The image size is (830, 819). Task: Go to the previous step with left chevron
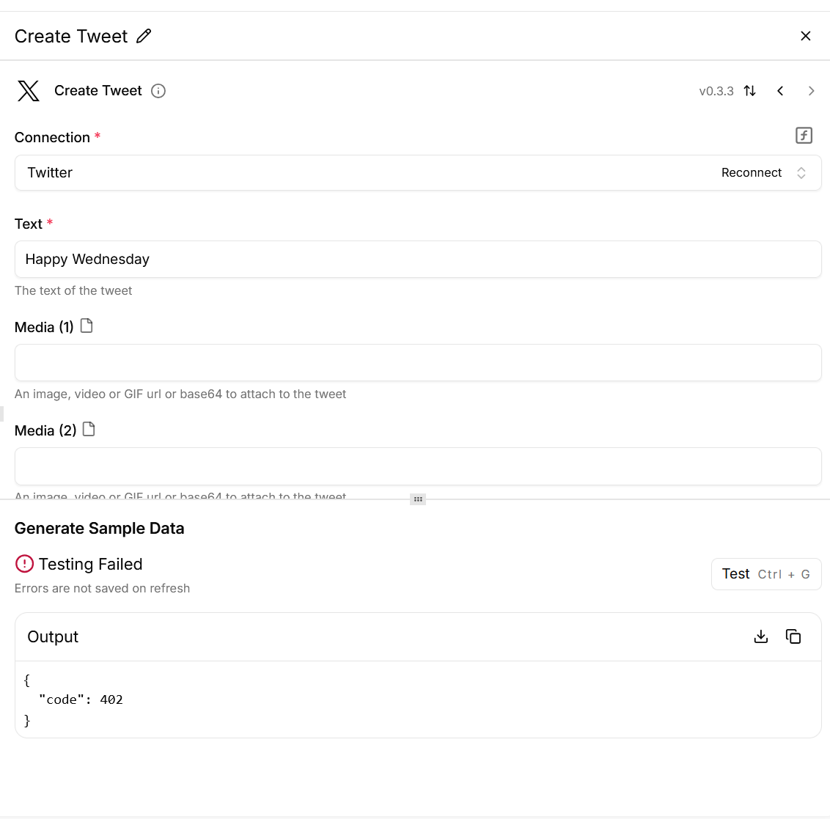point(780,91)
